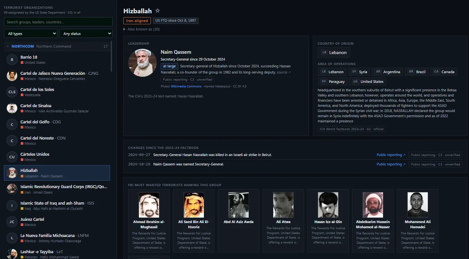Click the Iran-aligned tag

pyautogui.click(x=137, y=21)
